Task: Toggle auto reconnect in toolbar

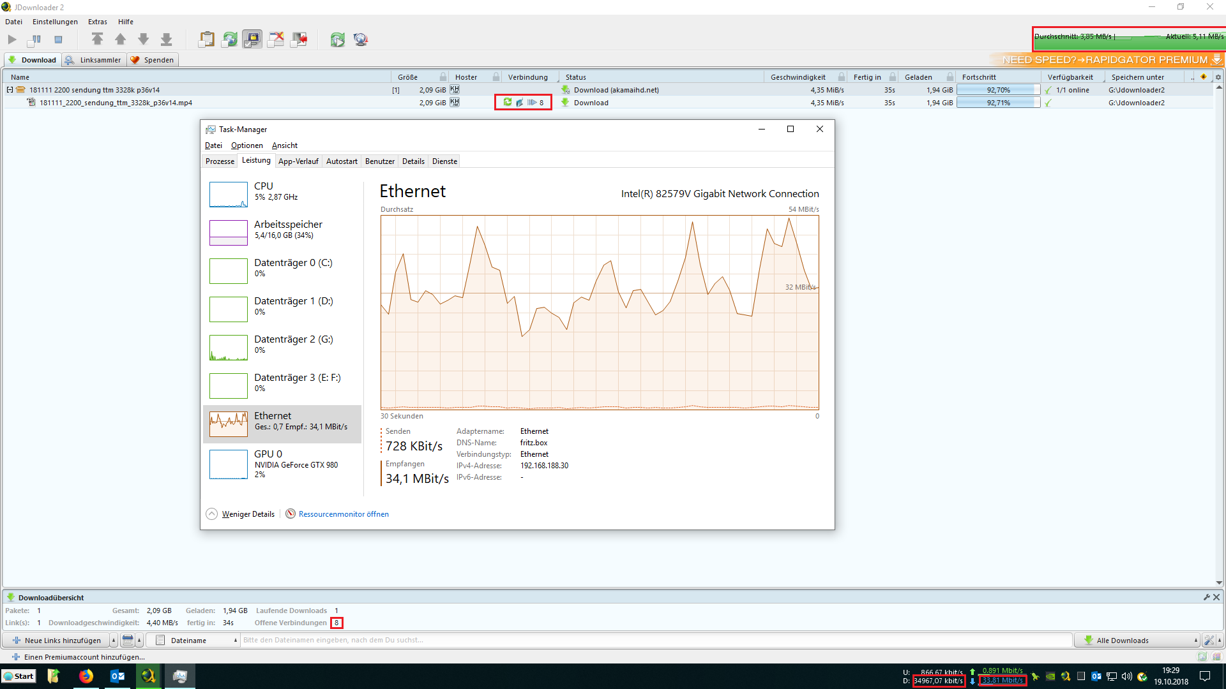Action: pyautogui.click(x=229, y=40)
